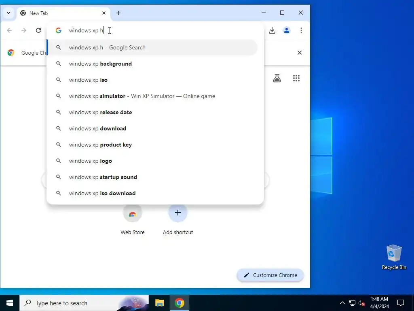The height and width of the screenshot is (311, 414).
Task: Click the taskbar search box
Action: point(84,303)
